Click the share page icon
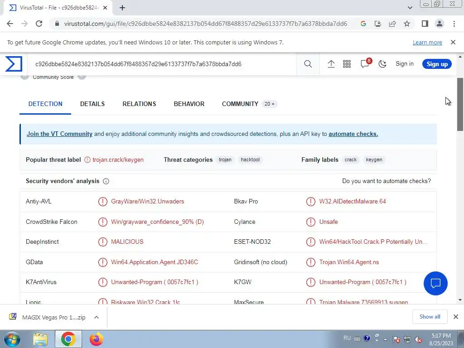This screenshot has height=348, width=464. [392, 24]
